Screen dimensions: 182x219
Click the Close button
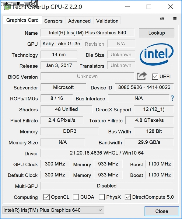[x=162, y=211]
